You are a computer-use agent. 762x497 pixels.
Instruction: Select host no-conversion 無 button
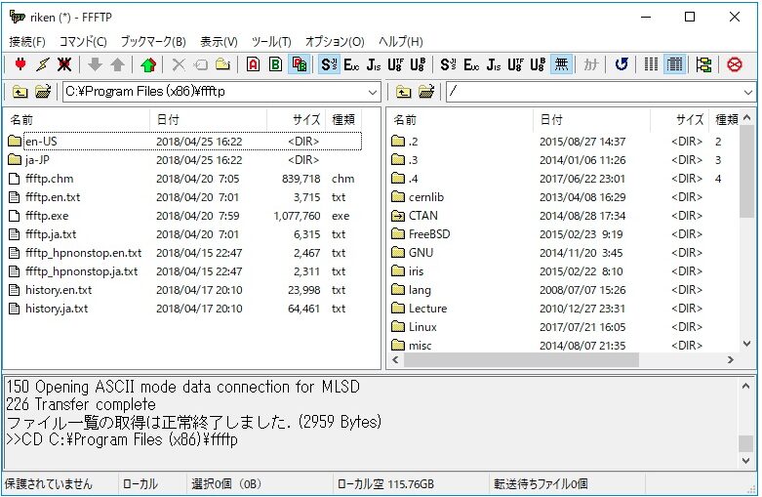coord(561,64)
